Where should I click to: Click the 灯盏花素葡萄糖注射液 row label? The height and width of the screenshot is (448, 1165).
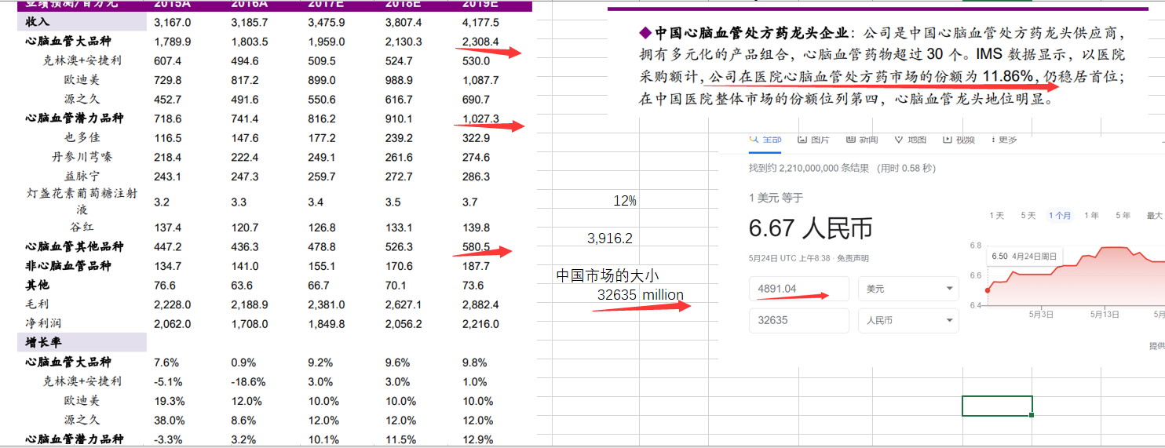tap(82, 201)
